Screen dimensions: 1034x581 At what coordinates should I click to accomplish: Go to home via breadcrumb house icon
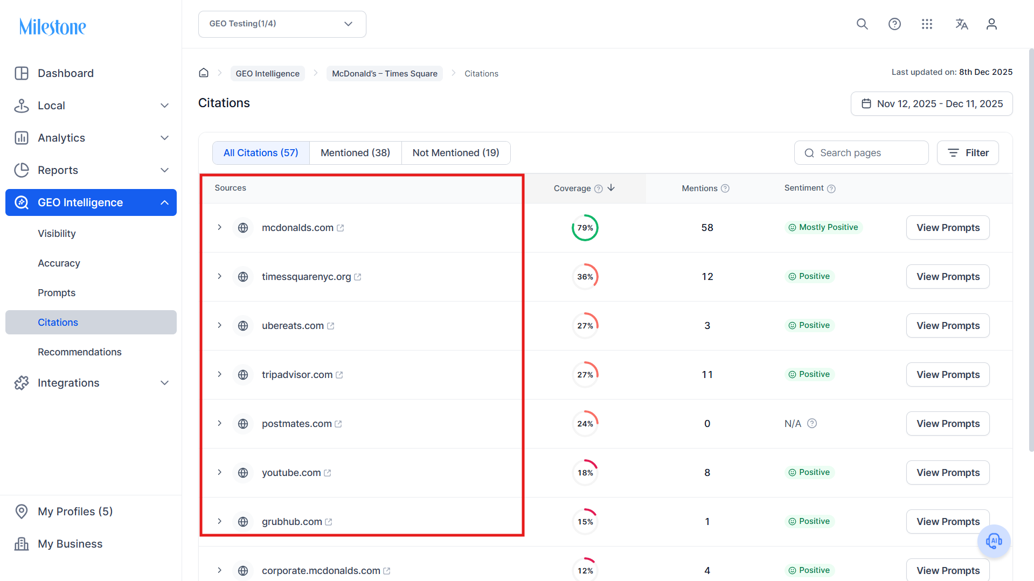(204, 73)
